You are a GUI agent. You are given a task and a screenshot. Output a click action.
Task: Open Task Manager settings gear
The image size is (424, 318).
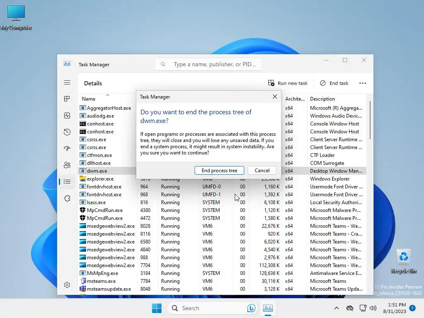click(67, 285)
